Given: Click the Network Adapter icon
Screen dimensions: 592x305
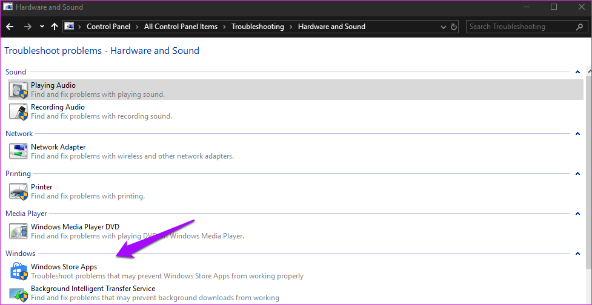Looking at the screenshot, I should point(19,151).
